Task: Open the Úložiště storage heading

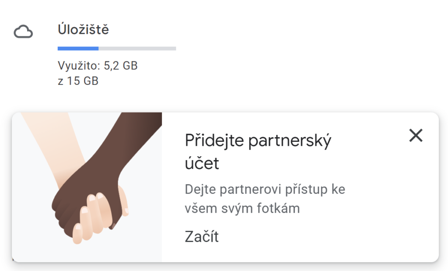Action: pyautogui.click(x=83, y=29)
